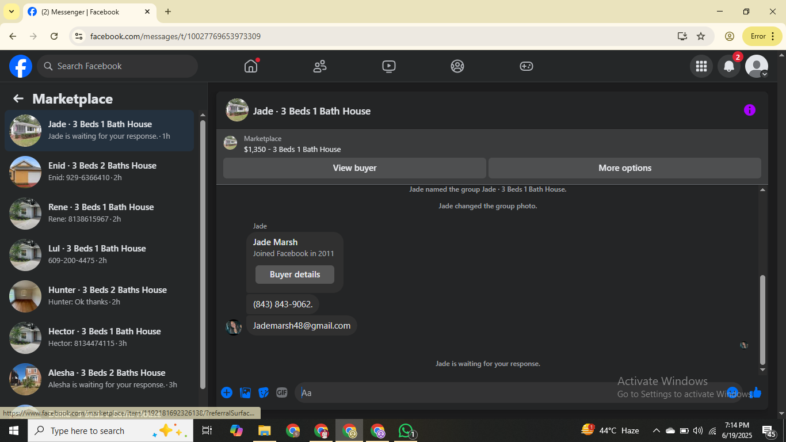
Task: Open the Rene · 3 Beds 1 Bath House chat
Action: point(100,214)
